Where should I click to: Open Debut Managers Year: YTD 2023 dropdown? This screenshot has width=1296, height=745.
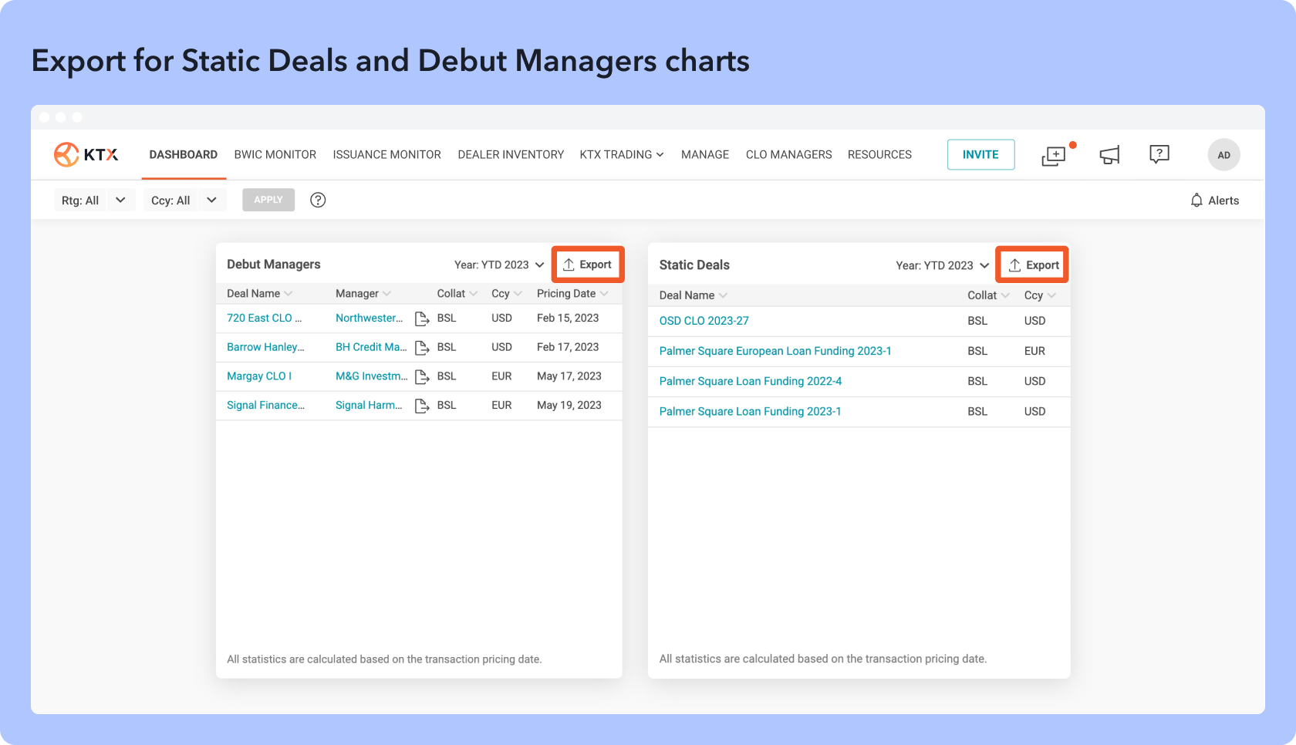[499, 265]
